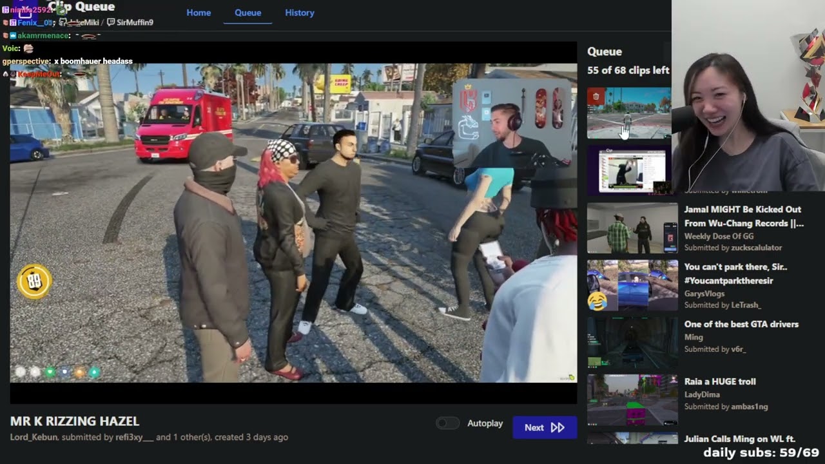Screen dimensions: 825x464
Task: Click the SirMuffin9 chat username
Action: (x=135, y=23)
